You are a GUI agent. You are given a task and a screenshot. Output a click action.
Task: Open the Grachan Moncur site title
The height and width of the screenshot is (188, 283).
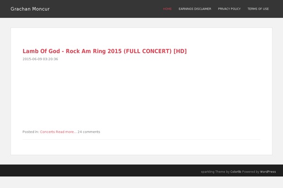coord(30,9)
